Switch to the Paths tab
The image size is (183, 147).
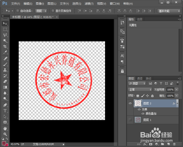(149, 78)
